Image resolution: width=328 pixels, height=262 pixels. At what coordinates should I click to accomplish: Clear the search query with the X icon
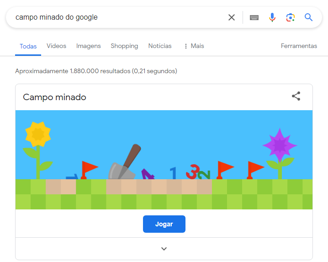click(x=231, y=17)
